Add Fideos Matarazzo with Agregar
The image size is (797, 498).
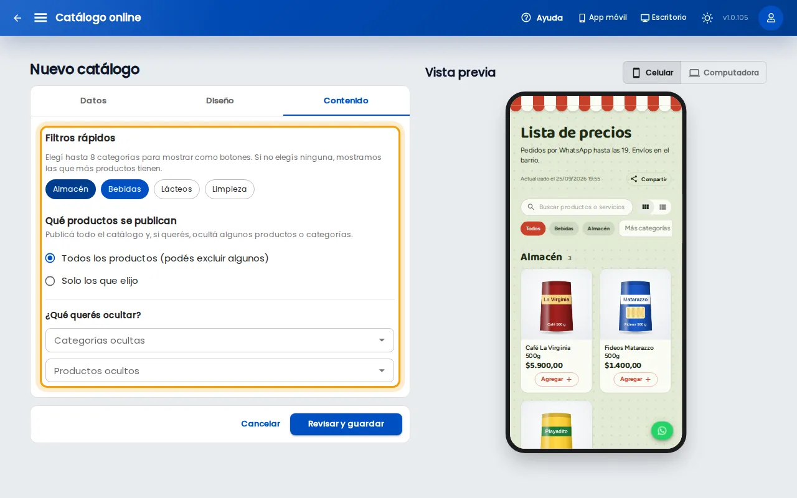[636, 379]
